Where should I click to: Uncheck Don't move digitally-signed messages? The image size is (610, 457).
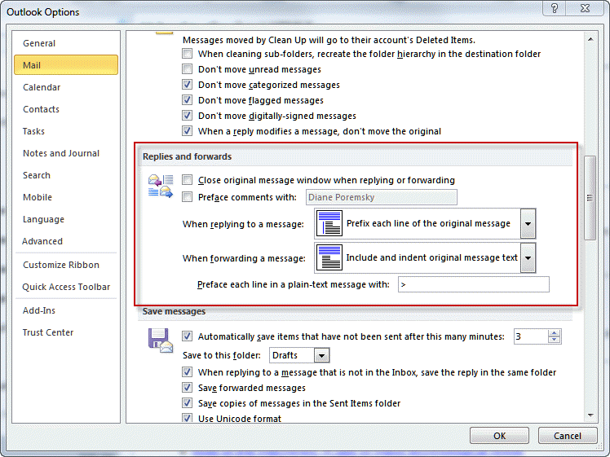[187, 116]
